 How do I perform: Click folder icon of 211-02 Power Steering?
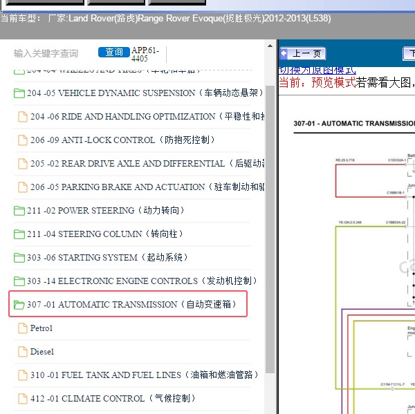[x=19, y=211]
